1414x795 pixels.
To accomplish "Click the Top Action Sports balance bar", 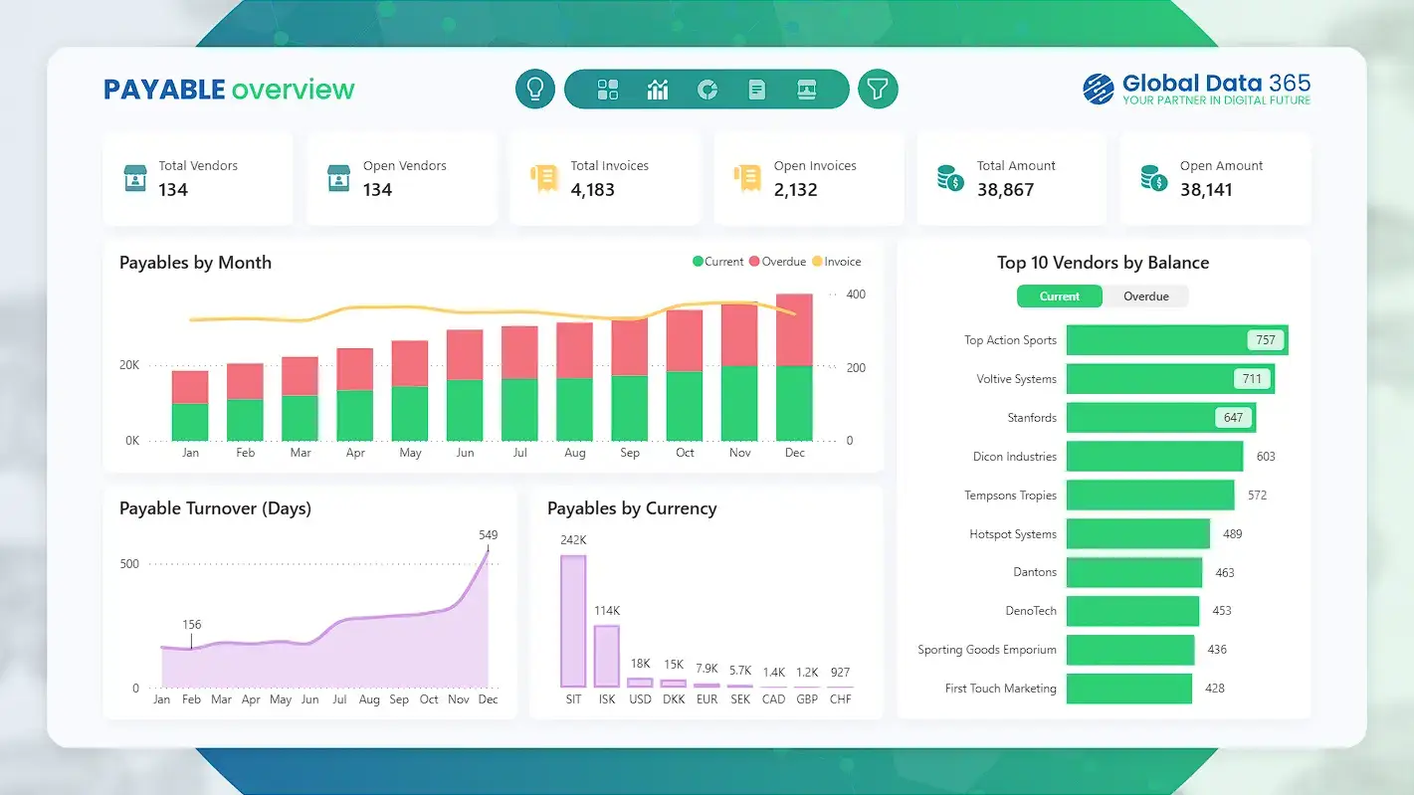I will (1174, 339).
